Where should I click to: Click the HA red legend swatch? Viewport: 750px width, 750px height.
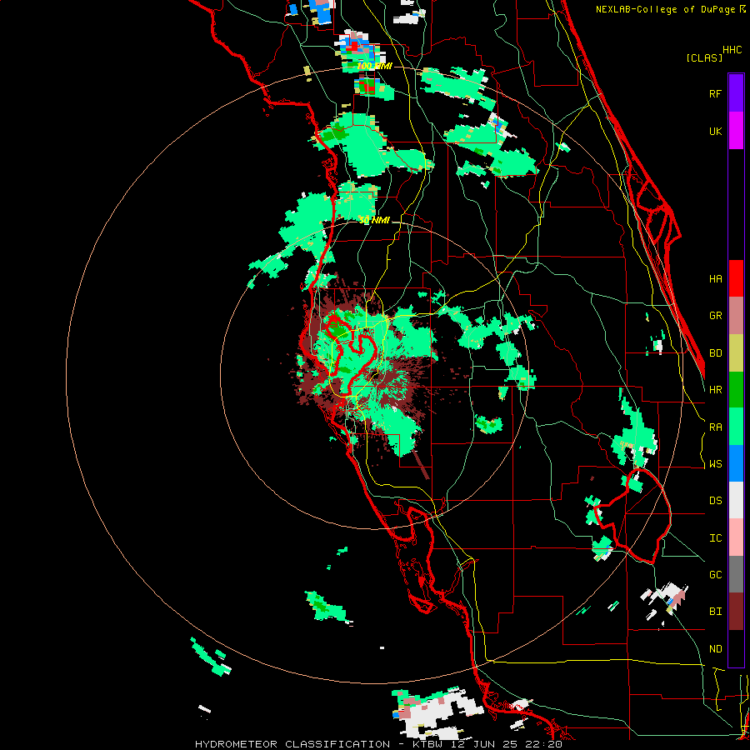pyautogui.click(x=736, y=278)
